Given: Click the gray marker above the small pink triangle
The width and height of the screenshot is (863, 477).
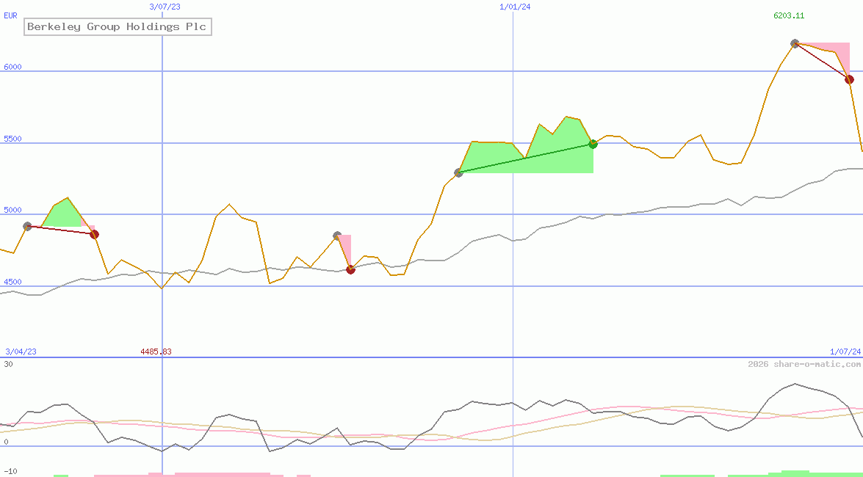Looking at the screenshot, I should pos(336,233).
